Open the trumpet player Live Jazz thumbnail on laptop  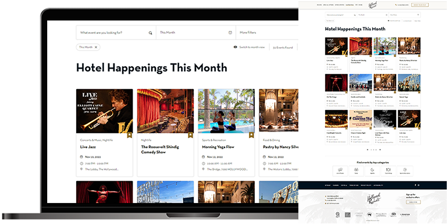(104, 111)
